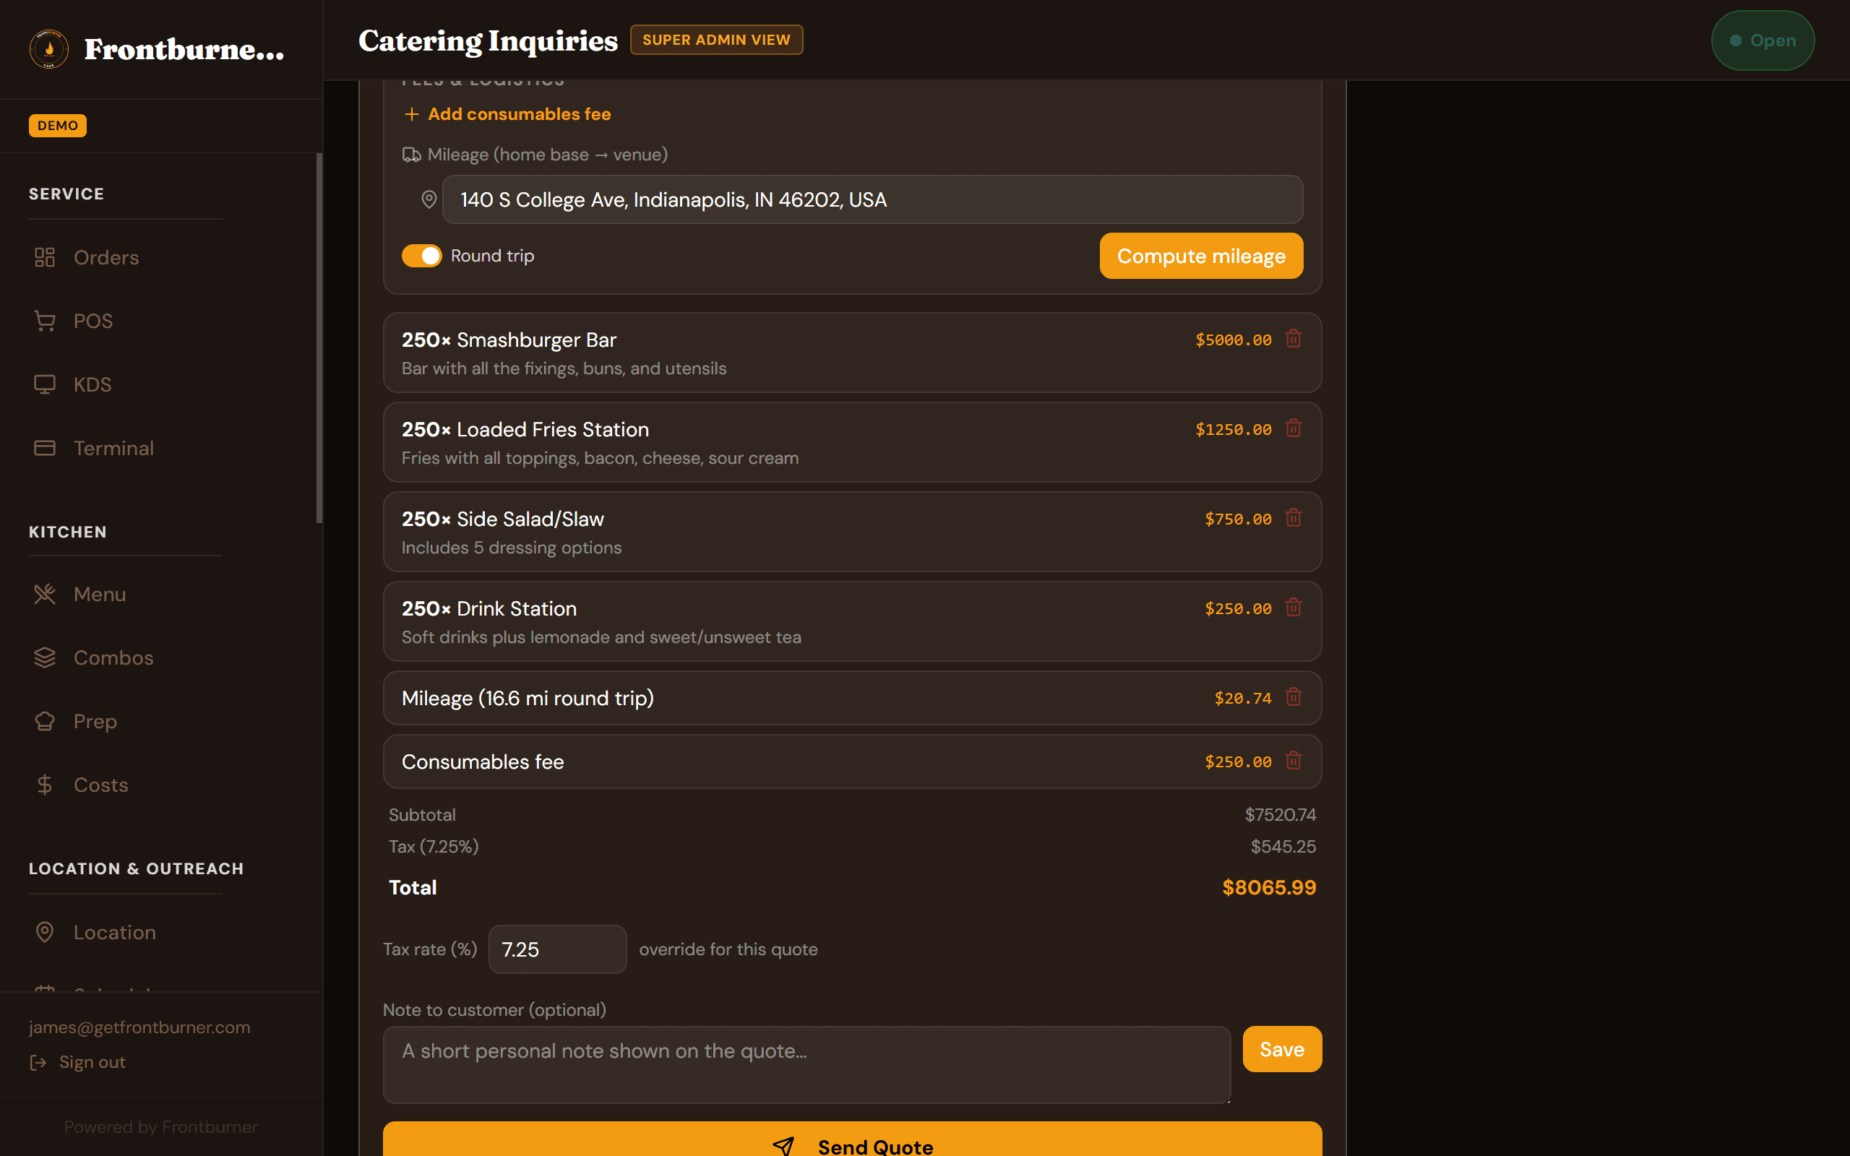The image size is (1850, 1156).
Task: Click the venue address input field
Action: [872, 199]
